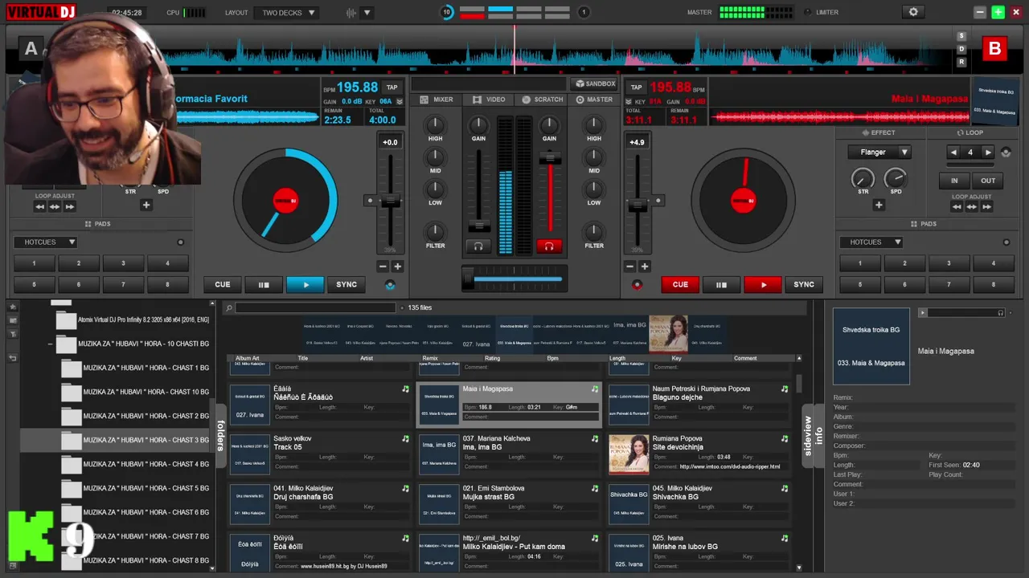
Task: Toggle deck B master tempo ring icon
Action: (x=637, y=285)
